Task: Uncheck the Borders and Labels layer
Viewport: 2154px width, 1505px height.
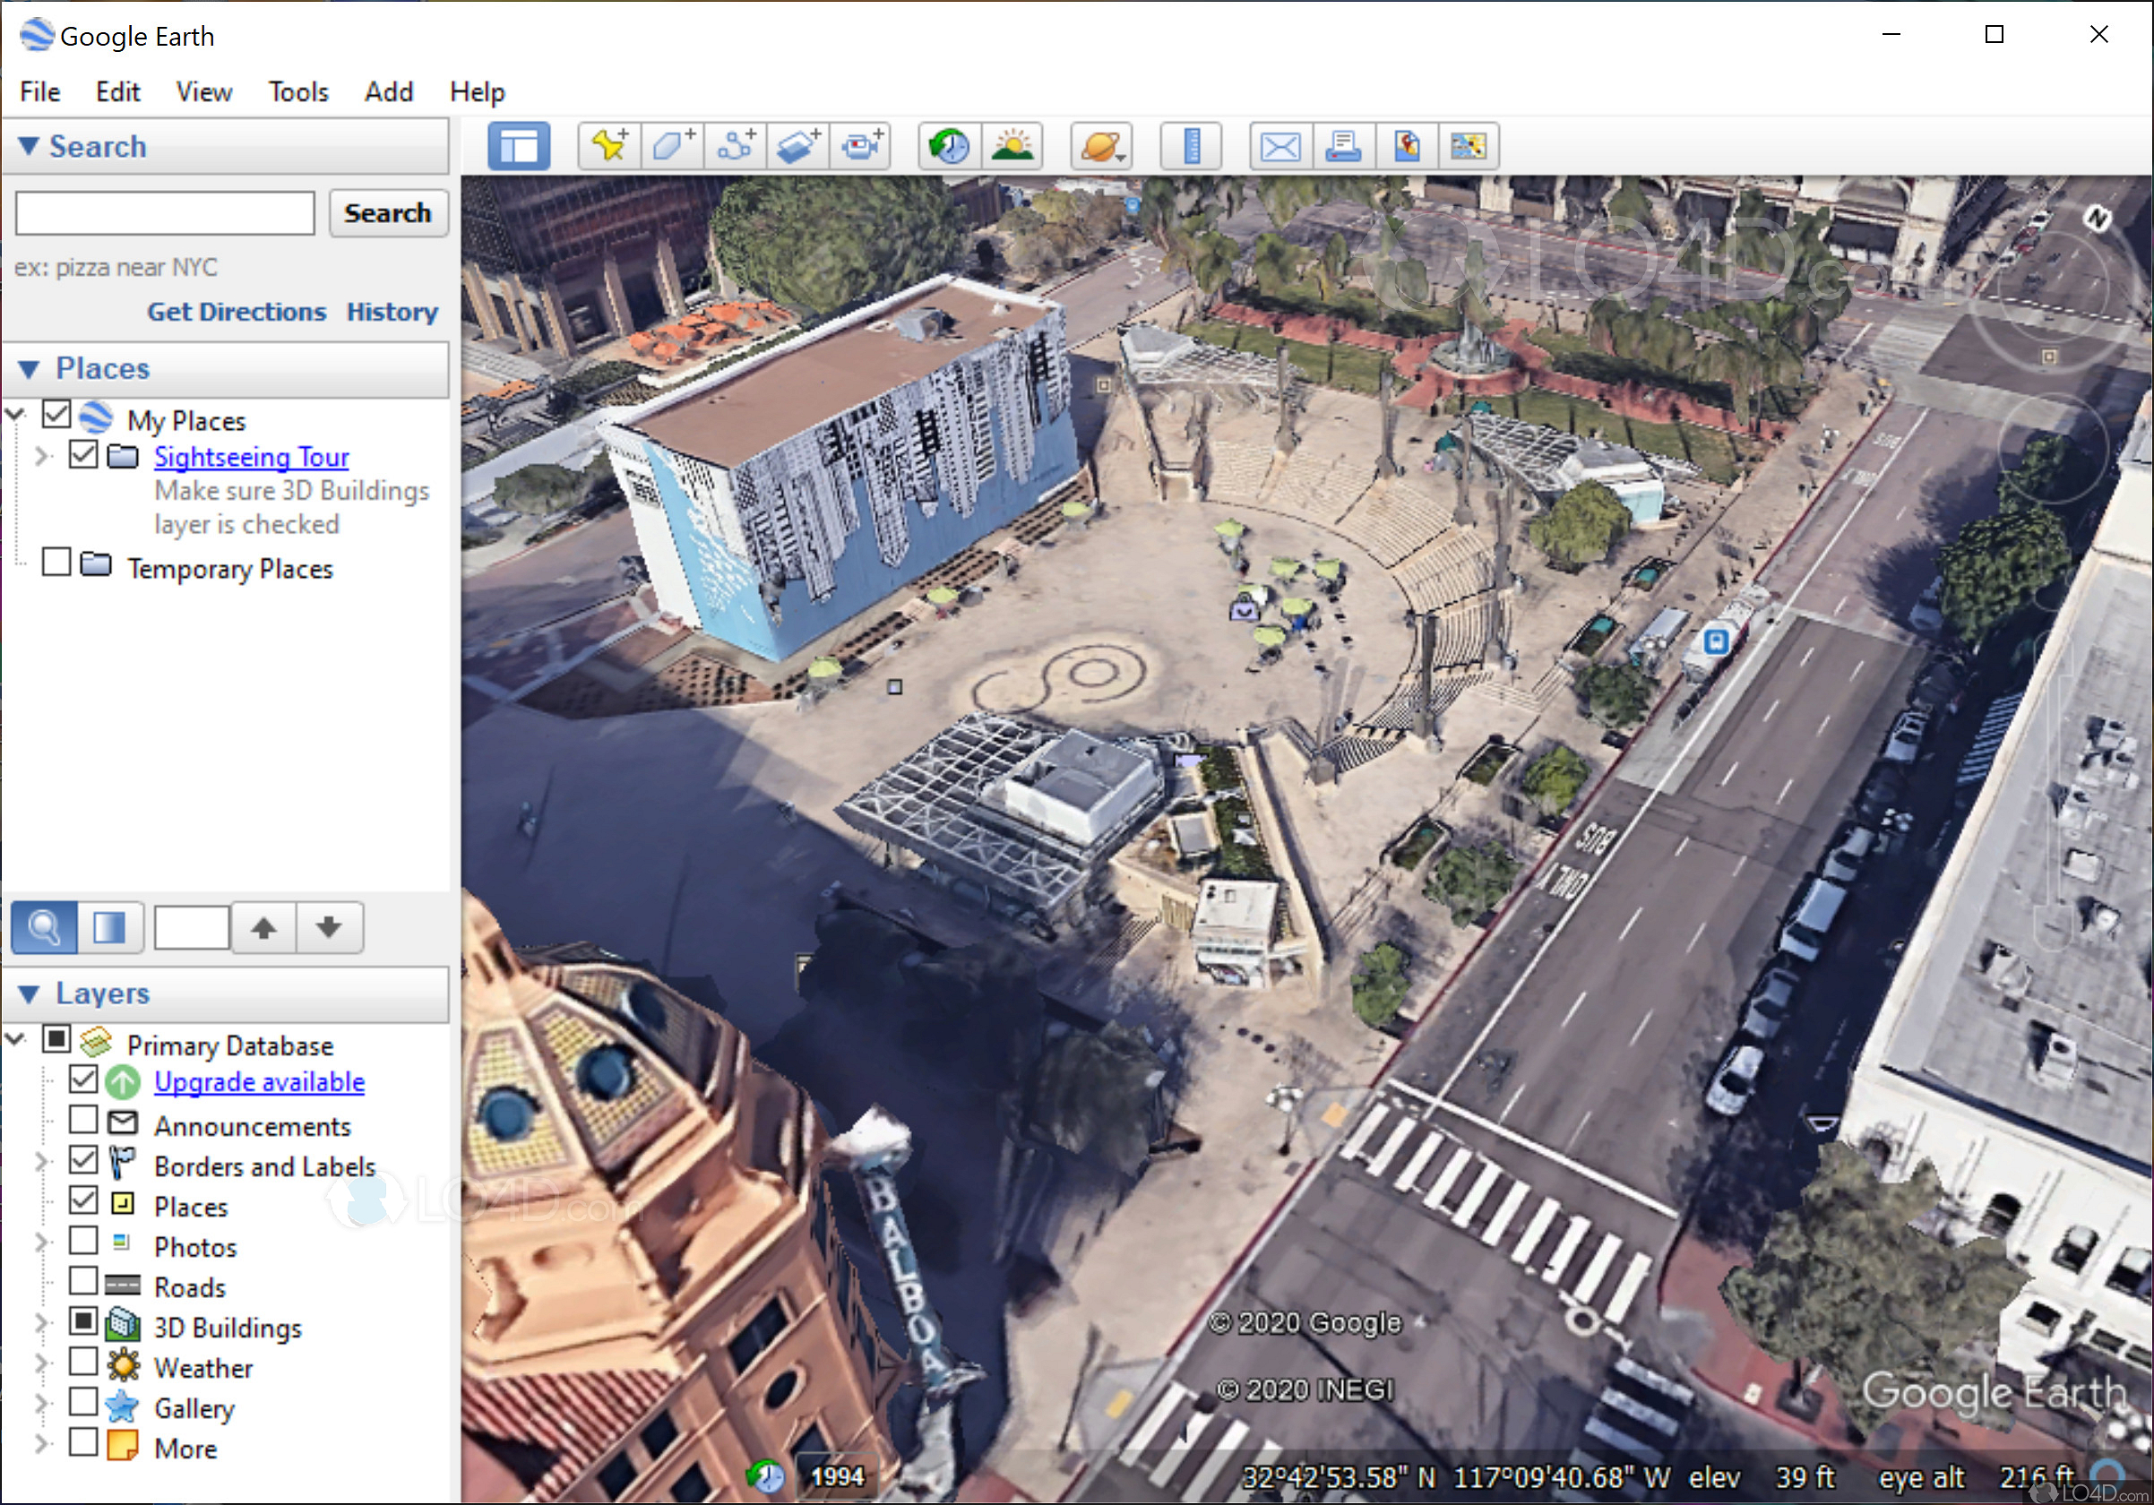Action: point(83,1161)
